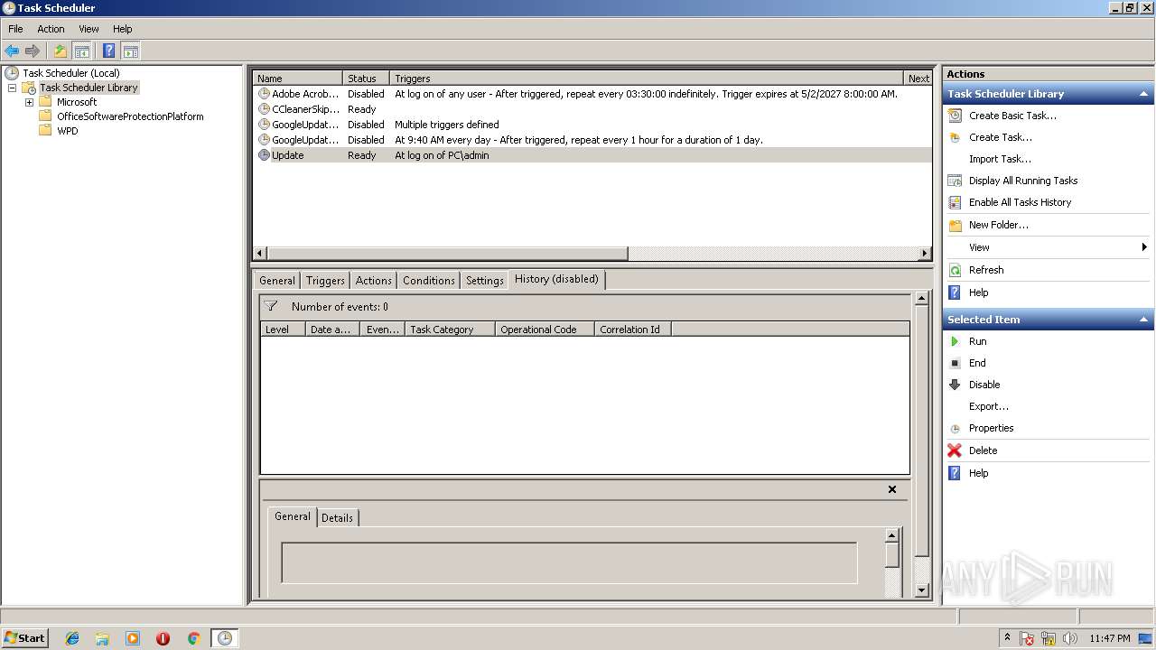Image resolution: width=1156 pixels, height=650 pixels.
Task: End the selected task
Action: click(x=977, y=363)
